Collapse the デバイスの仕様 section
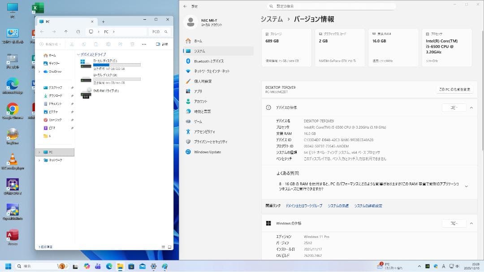 point(471,108)
